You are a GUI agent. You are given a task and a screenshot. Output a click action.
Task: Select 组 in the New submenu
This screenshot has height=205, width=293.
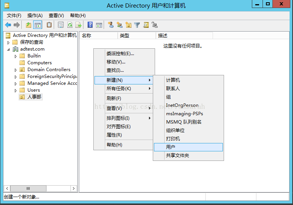tap(188, 97)
